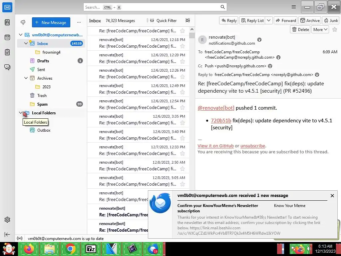This screenshot has height=256, width=341.
Task: Click the search magnifier icon
Action: pos(222,7)
